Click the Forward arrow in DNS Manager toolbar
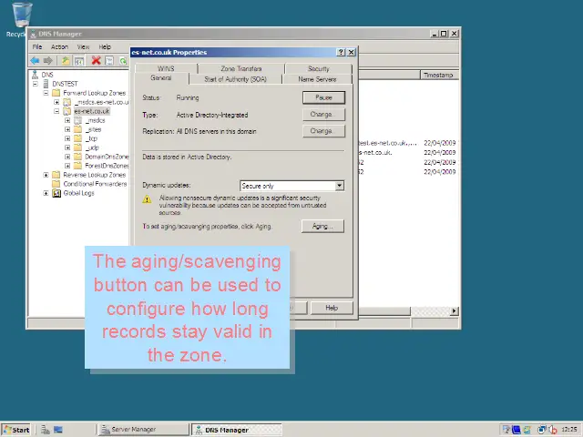 tap(48, 61)
